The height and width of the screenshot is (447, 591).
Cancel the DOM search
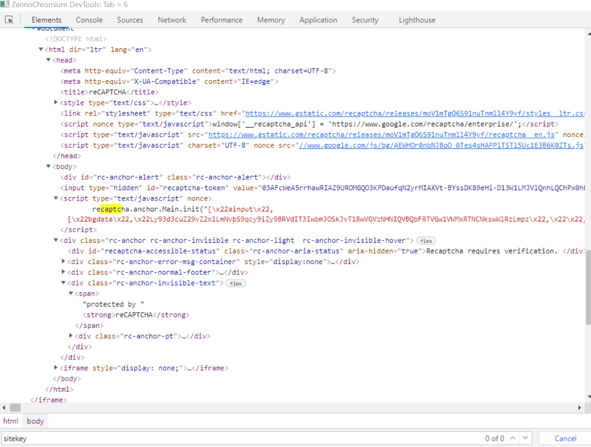[566, 438]
